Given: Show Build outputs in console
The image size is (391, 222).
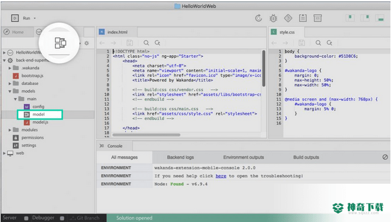Looking at the screenshot, I should pyautogui.click(x=306, y=157).
